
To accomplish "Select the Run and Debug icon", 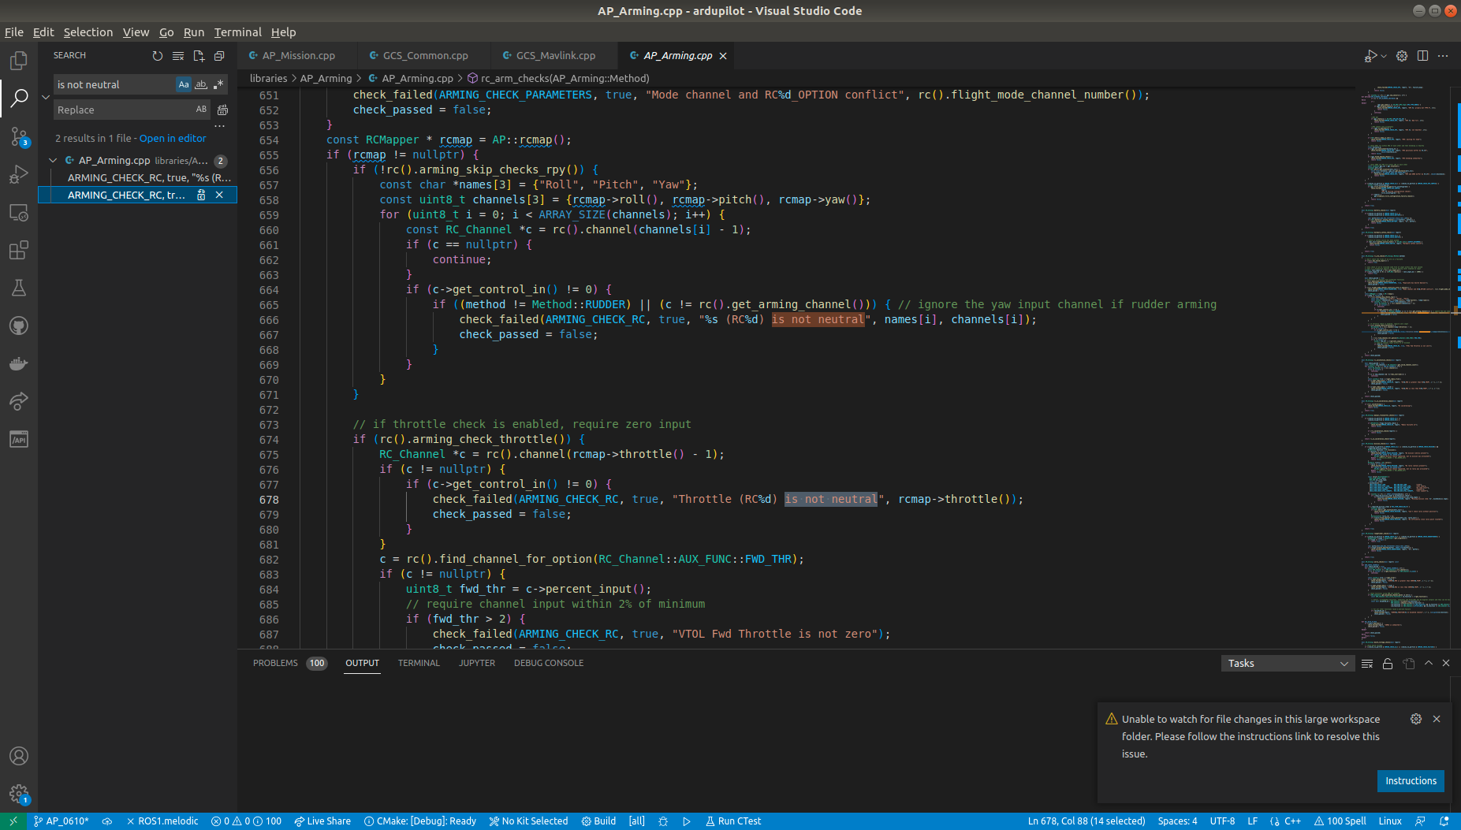I will coord(19,174).
